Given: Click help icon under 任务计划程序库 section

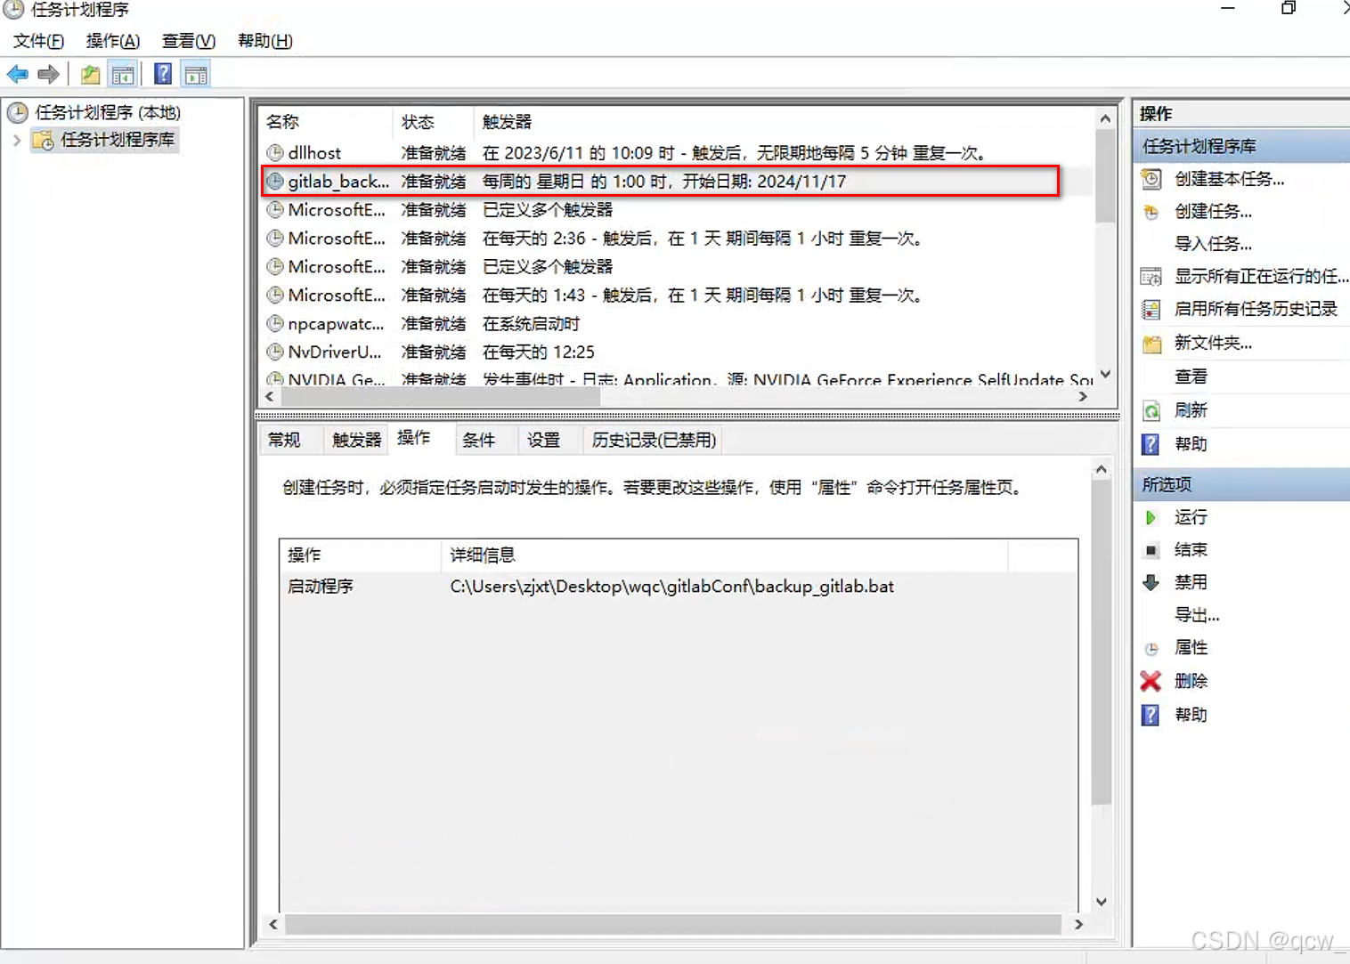Looking at the screenshot, I should tap(1151, 444).
